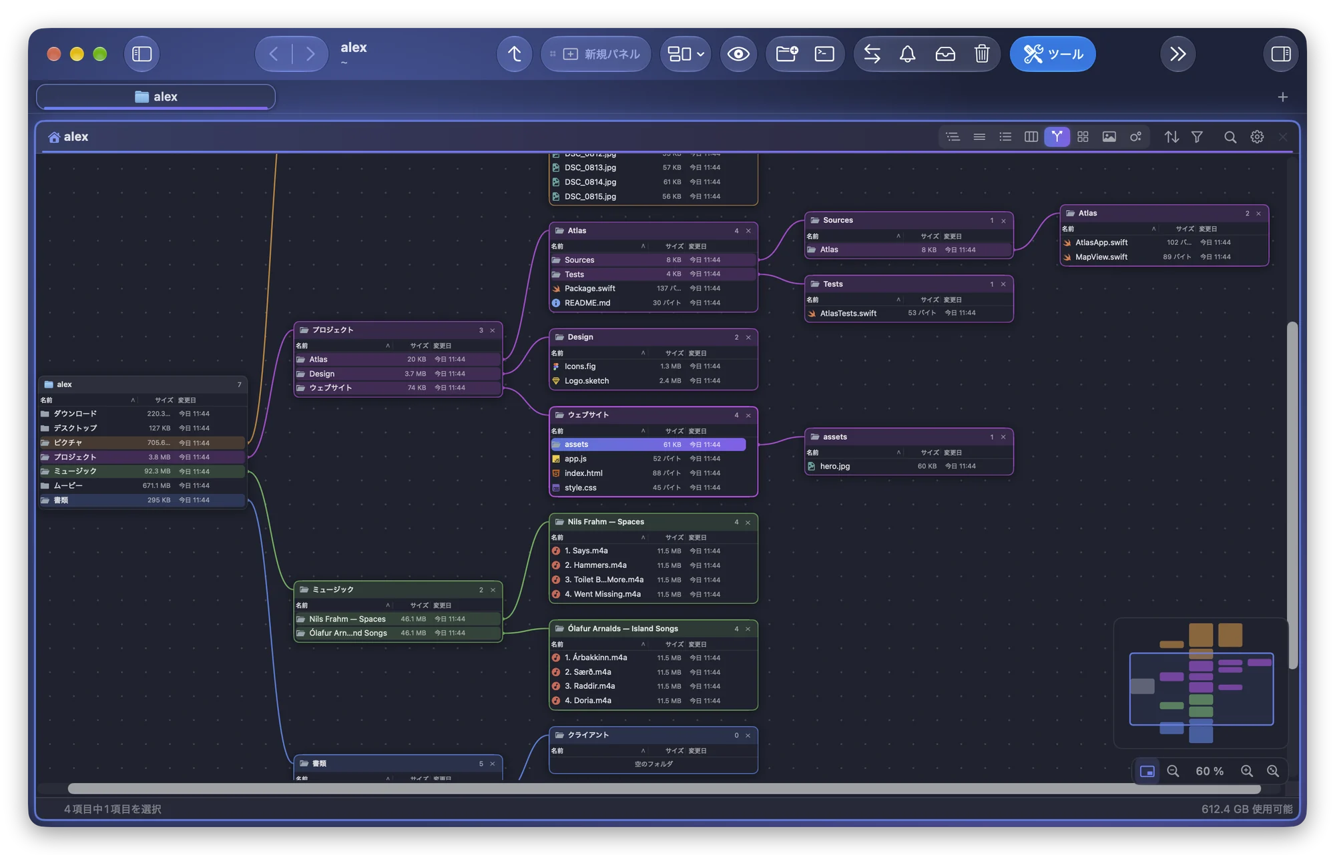Screen dimensions: 1335x855
Task: Click the sort arrows icon
Action: tap(1171, 137)
